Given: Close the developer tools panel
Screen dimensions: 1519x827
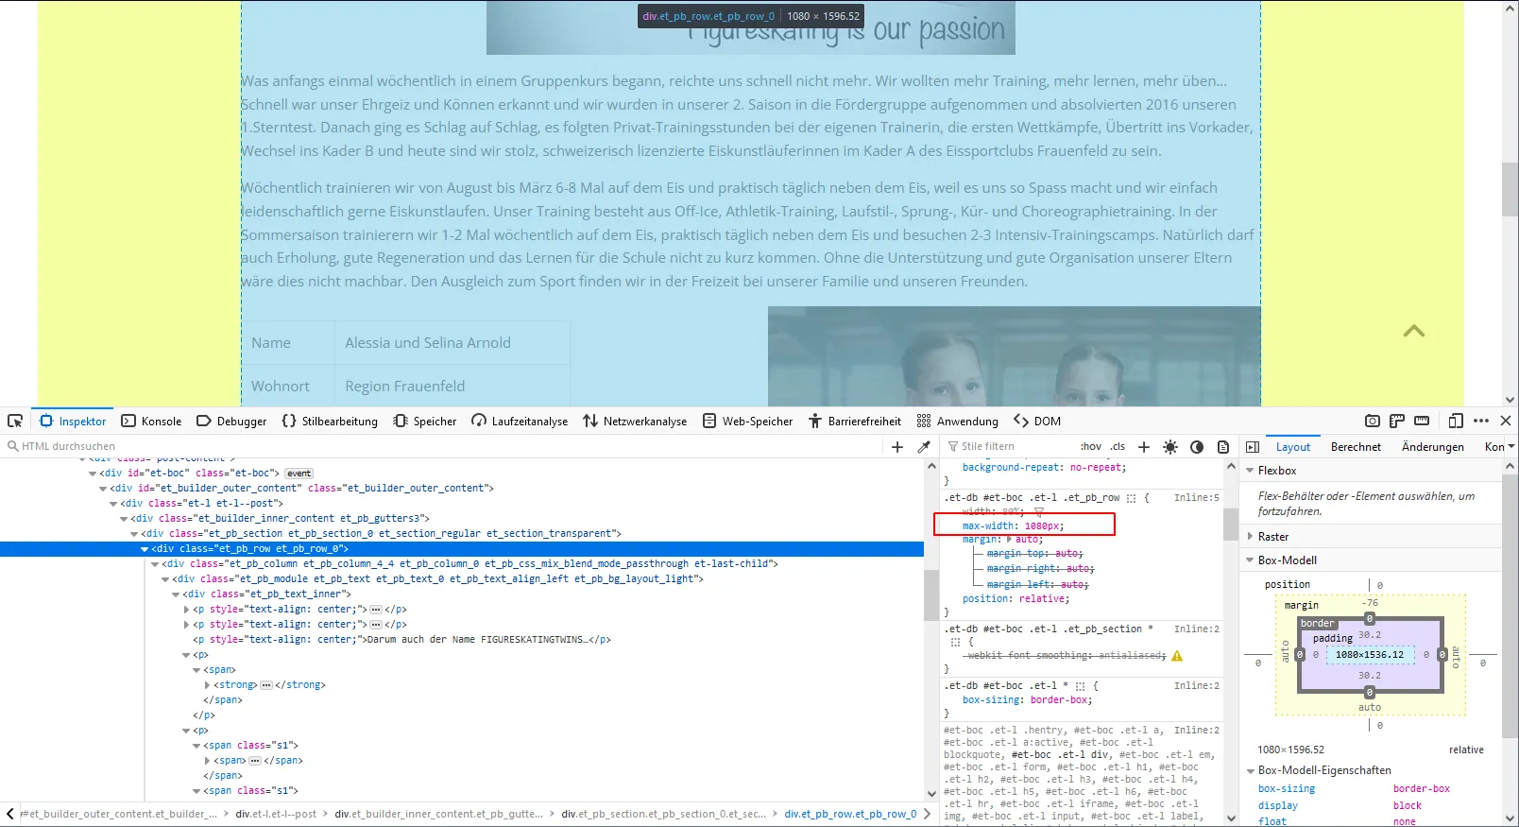Looking at the screenshot, I should tap(1506, 421).
